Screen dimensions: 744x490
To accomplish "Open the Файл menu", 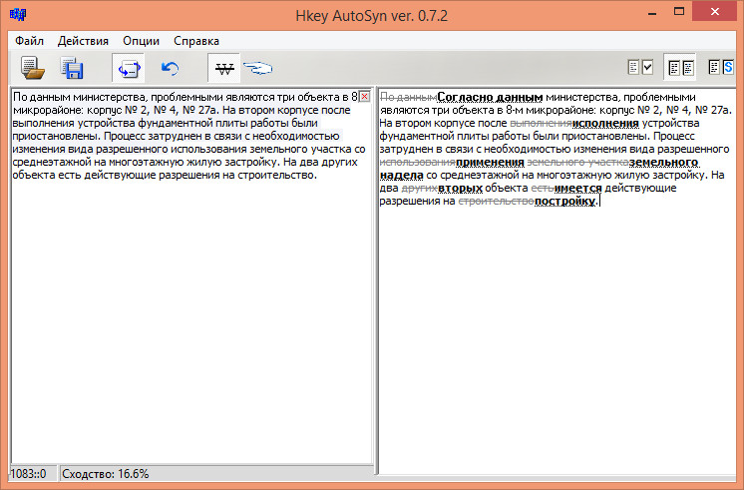I will 29,41.
